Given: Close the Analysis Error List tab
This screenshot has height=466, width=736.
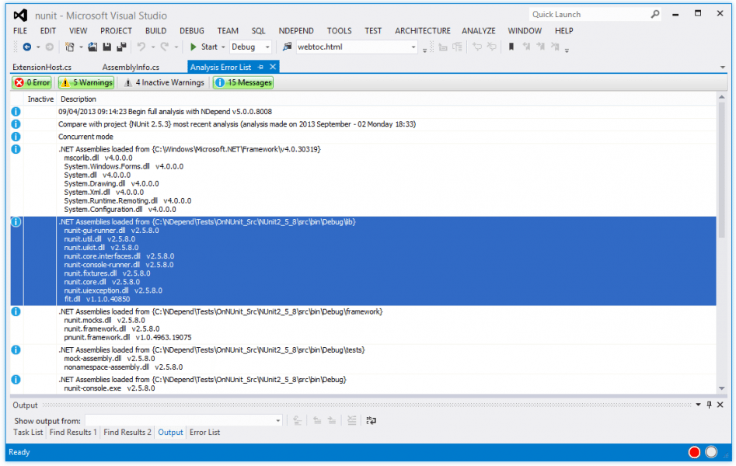Looking at the screenshot, I should pyautogui.click(x=273, y=67).
